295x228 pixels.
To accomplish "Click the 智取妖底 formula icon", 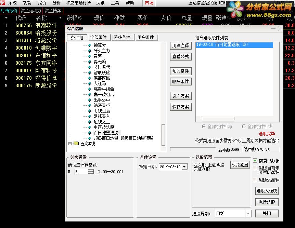I will [x=90, y=72].
